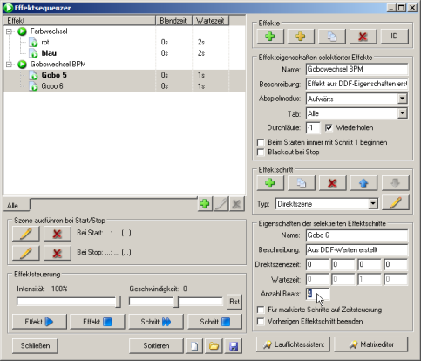Viewport: 421px width, 361px height.
Task: Click the Geschwindigkeit slider handle
Action: (x=176, y=302)
